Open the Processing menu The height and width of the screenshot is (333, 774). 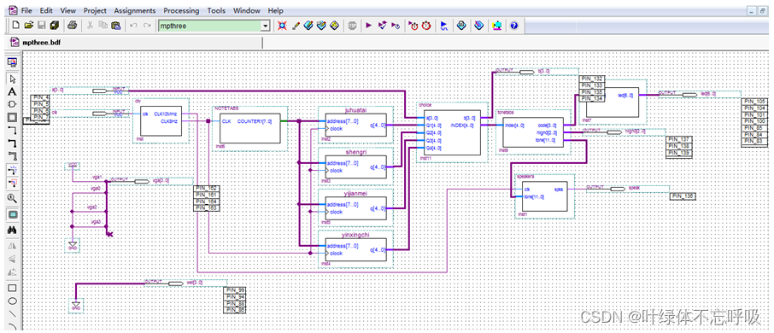[x=181, y=10]
